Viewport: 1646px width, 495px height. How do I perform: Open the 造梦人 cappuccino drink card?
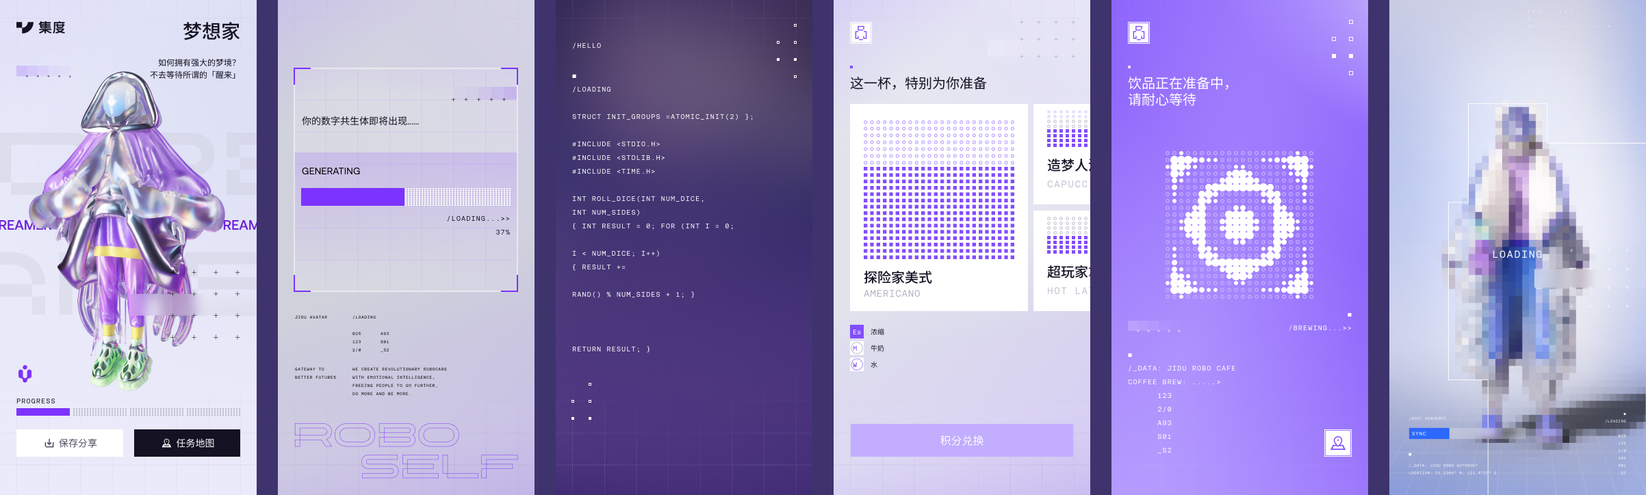point(1062,154)
